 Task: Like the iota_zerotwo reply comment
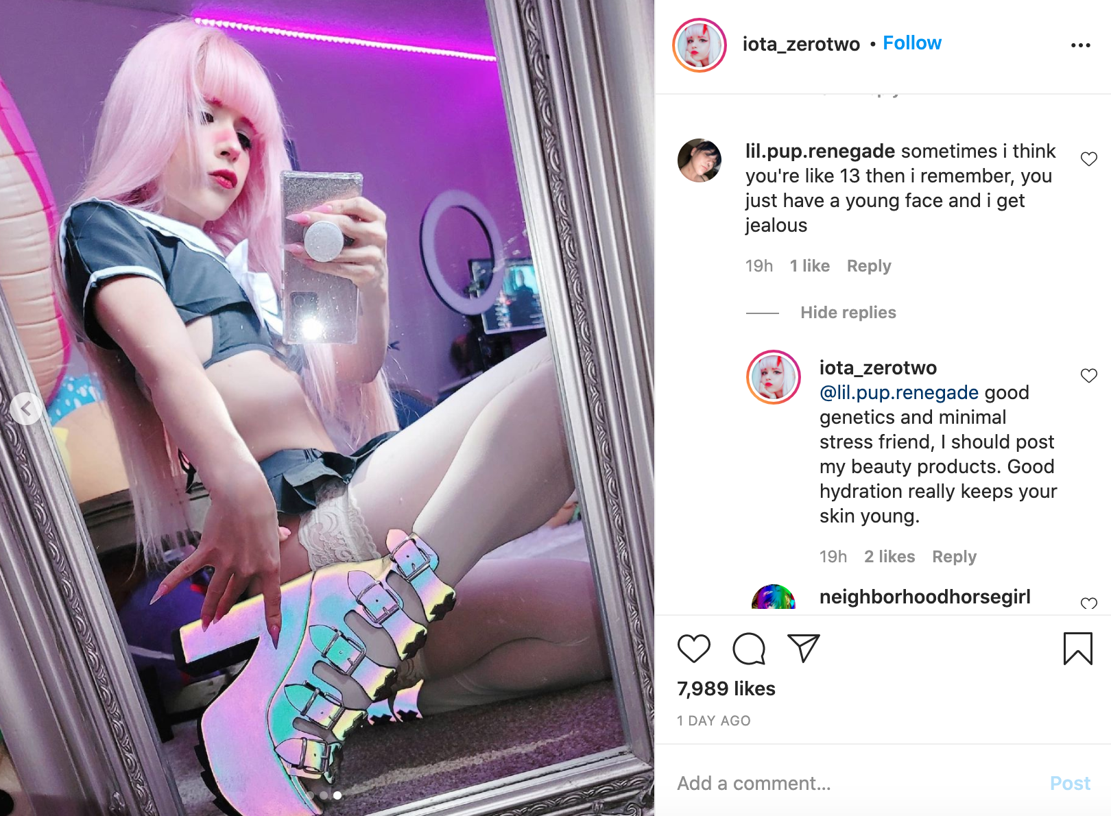click(1088, 376)
